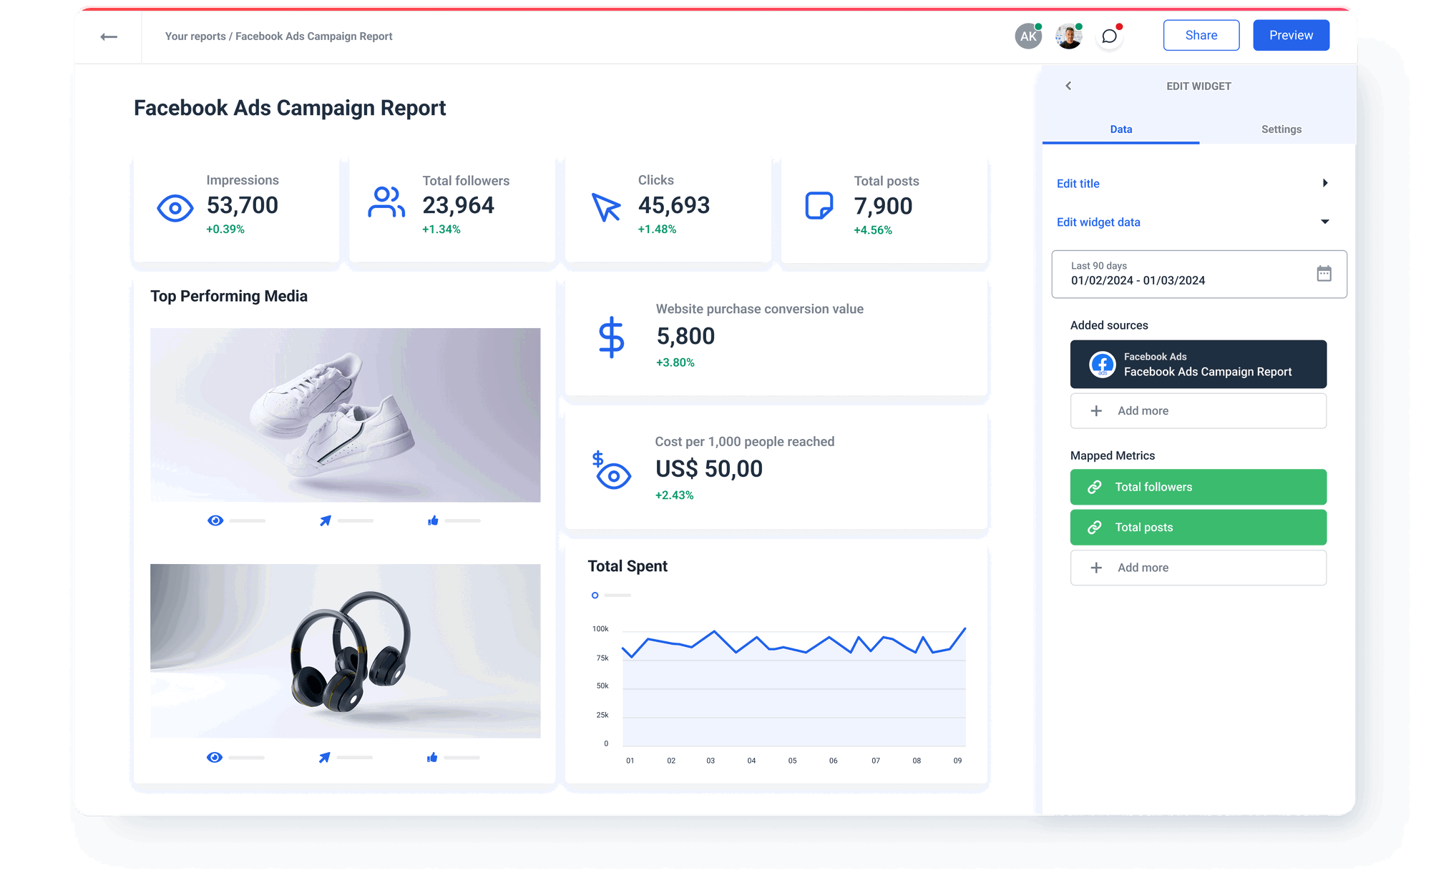Image resolution: width=1431 pixels, height=870 pixels.
Task: Click the dollar sign conversion value icon
Action: 611,335
